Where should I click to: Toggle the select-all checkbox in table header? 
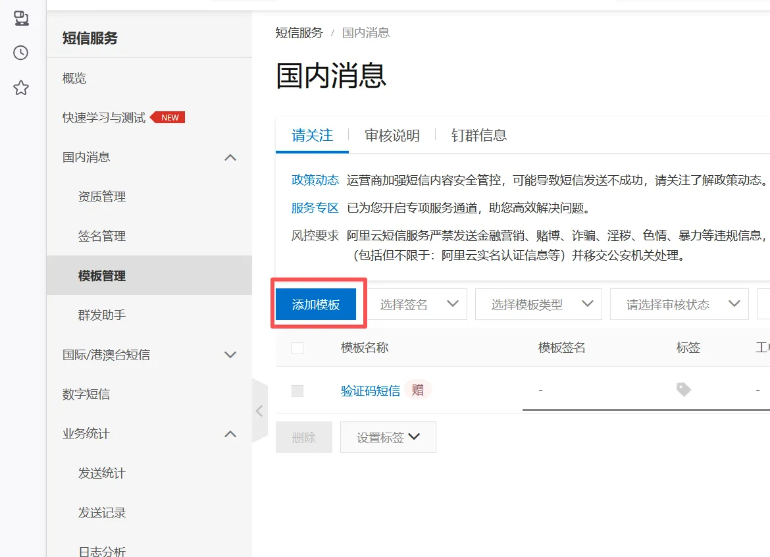297,348
